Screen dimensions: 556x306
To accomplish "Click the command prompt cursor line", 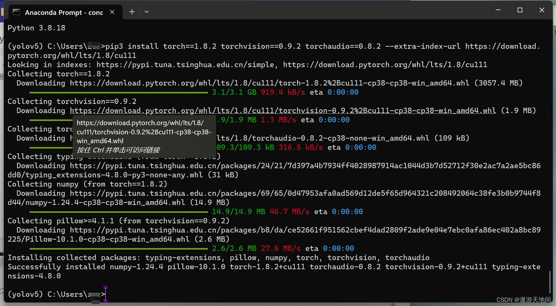I will [56, 294].
